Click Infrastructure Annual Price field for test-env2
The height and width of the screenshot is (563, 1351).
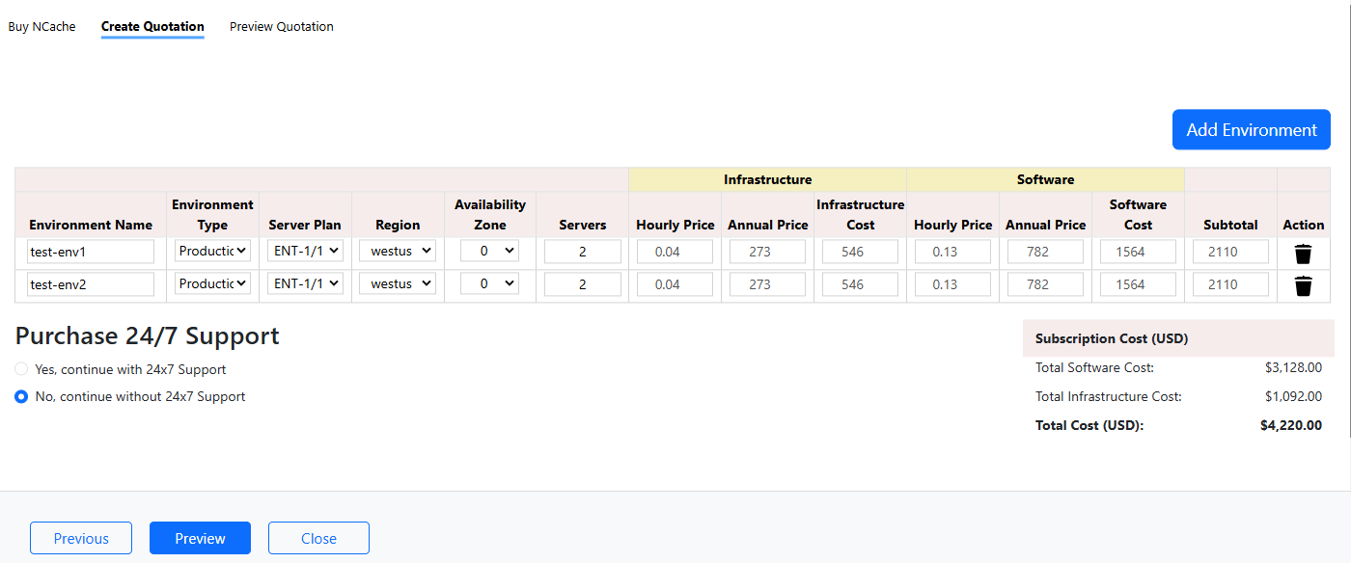click(x=767, y=283)
